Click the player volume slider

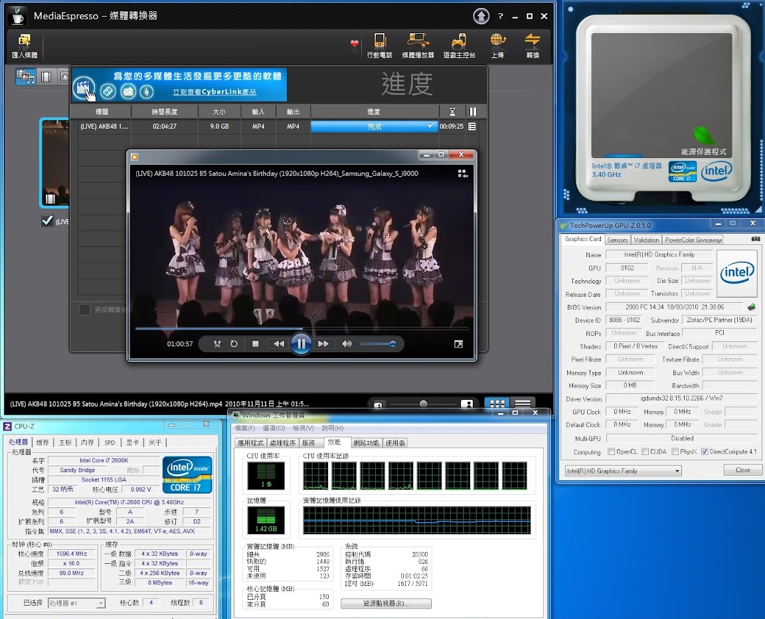tap(377, 344)
